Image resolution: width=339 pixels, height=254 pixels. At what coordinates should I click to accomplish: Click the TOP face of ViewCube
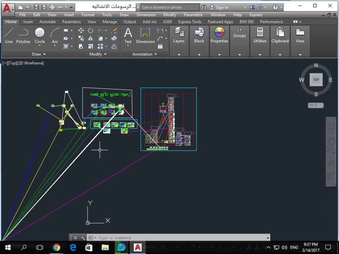[316, 80]
